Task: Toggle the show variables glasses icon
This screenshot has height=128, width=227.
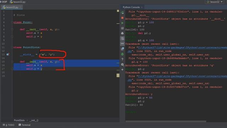Action: click(122, 44)
